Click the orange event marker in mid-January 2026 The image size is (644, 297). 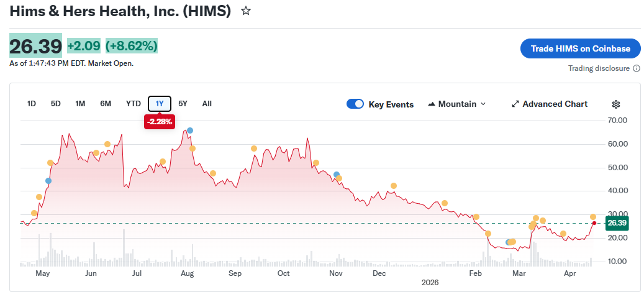tap(445, 203)
